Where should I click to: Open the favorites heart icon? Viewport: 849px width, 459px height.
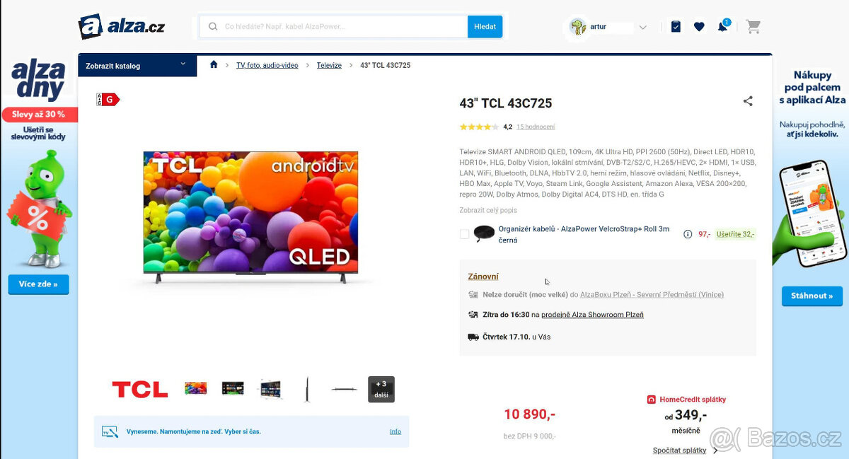pos(699,27)
